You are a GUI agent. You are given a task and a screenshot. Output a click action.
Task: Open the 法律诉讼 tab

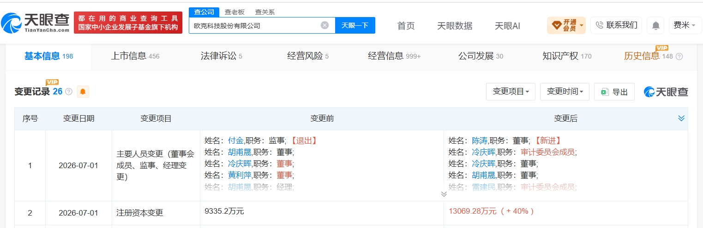tap(221, 56)
